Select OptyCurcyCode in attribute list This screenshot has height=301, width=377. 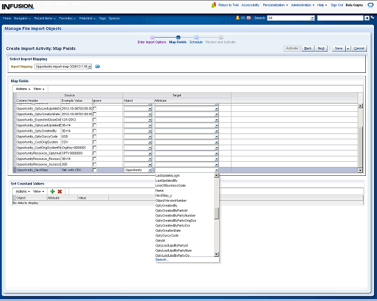click(167, 236)
